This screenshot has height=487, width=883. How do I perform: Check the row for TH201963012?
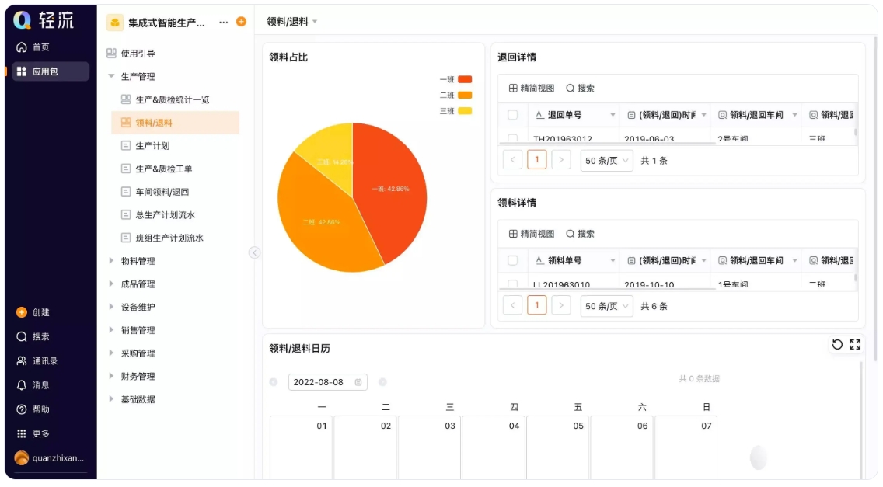click(x=512, y=137)
